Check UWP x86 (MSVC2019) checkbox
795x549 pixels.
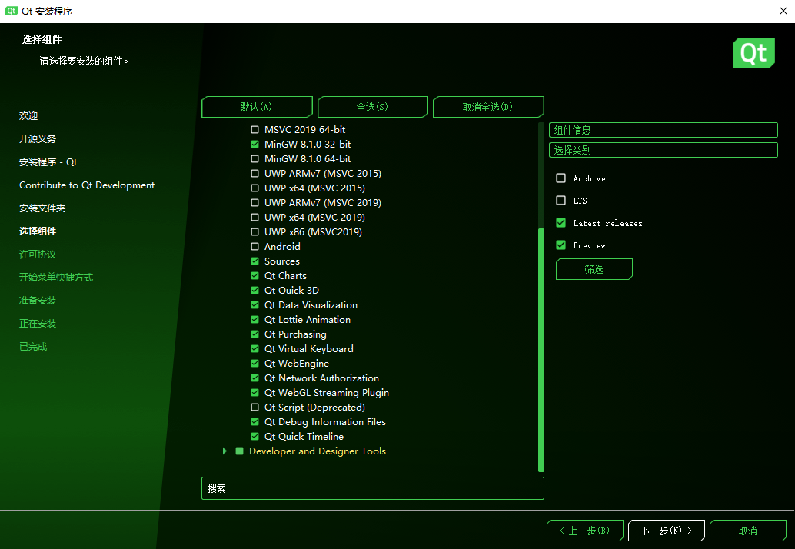tap(255, 232)
